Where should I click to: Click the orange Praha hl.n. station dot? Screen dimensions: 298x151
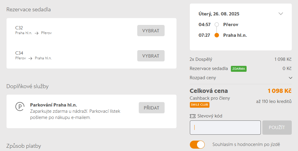pyautogui.click(x=217, y=35)
